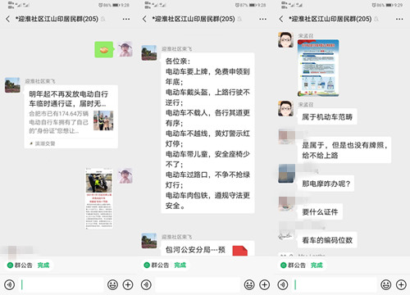Tap the 群公告 完成 pill in the rightmost chat
Screen dimensions: 410x295
click(302, 265)
